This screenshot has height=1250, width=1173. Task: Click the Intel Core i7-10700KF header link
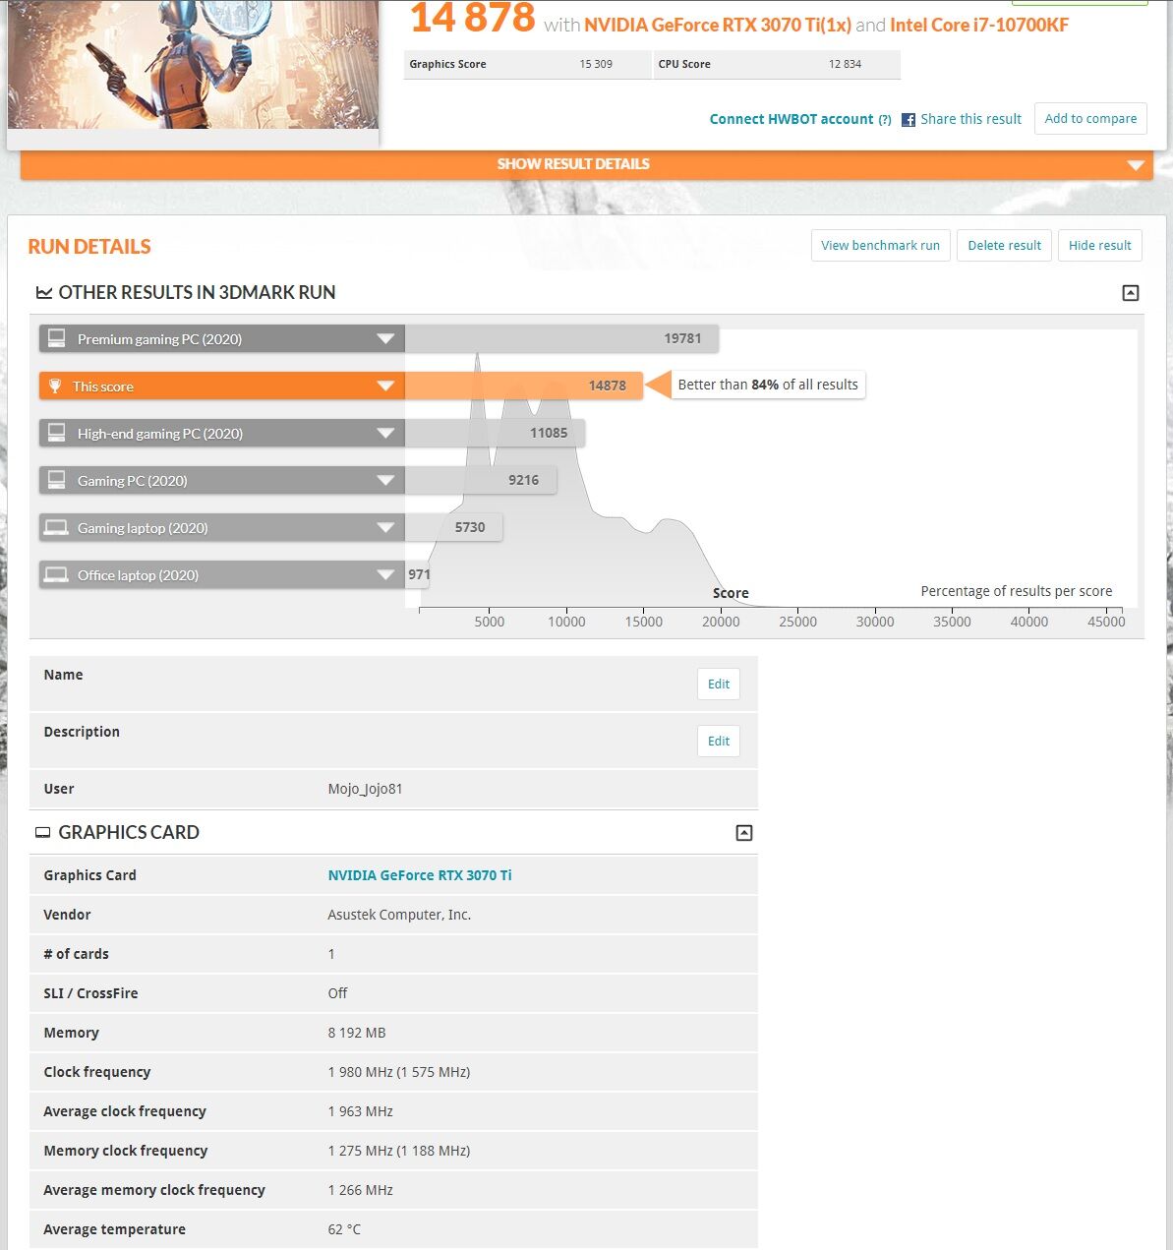(x=979, y=26)
